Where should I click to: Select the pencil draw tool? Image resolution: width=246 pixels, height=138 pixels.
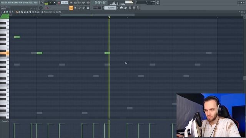[17, 12]
